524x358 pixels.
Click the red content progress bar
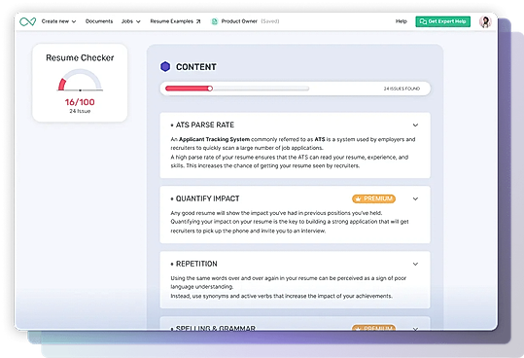click(189, 89)
